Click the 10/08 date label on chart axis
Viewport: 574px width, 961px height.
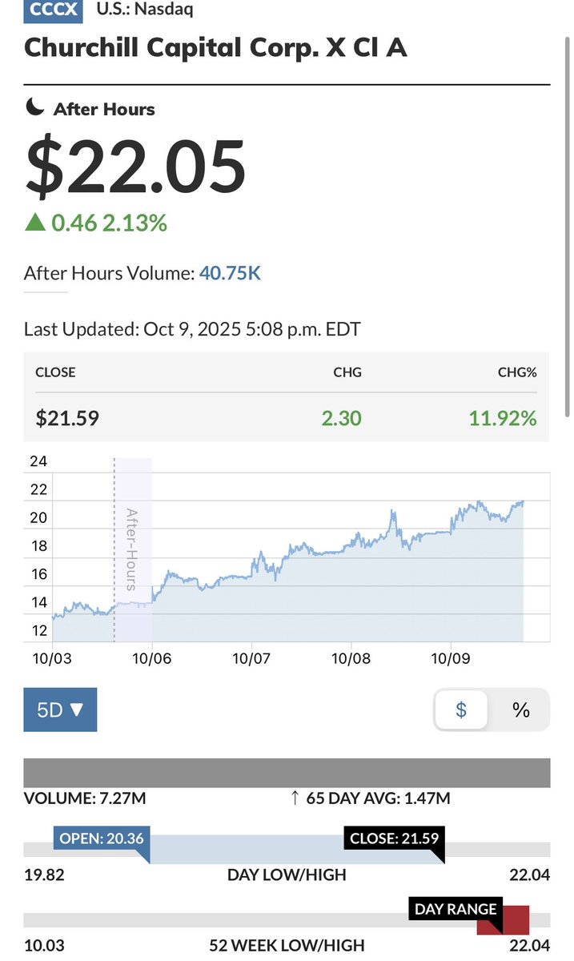(351, 658)
